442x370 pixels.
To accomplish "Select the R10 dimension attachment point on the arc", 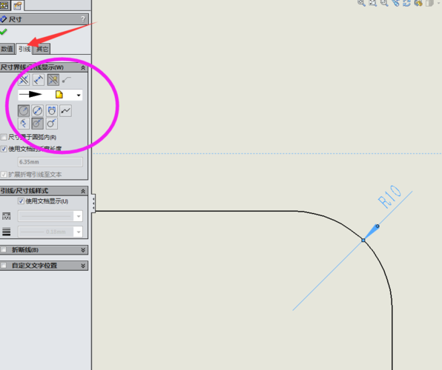I will (363, 240).
